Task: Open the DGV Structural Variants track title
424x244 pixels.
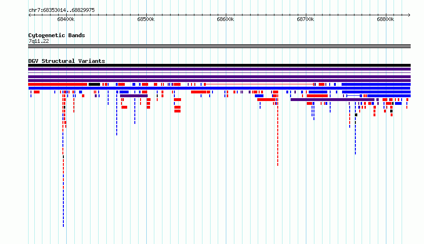Action: click(x=67, y=61)
